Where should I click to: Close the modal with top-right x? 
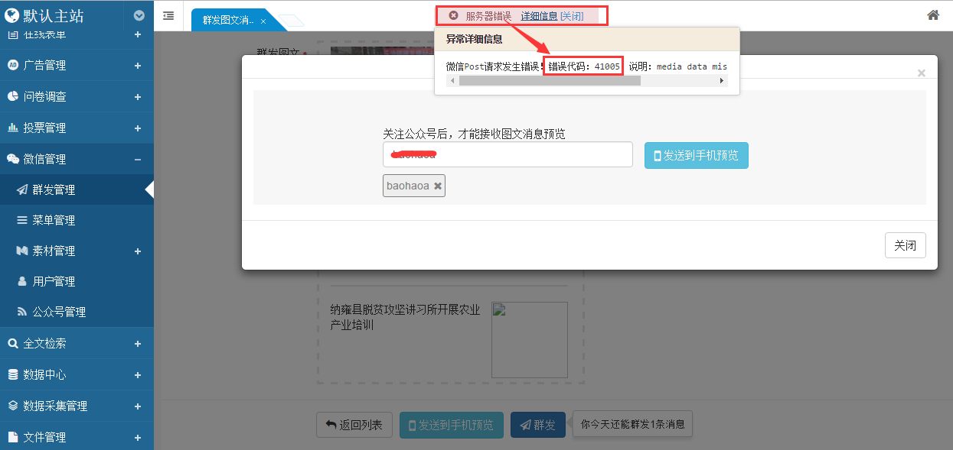tap(921, 73)
